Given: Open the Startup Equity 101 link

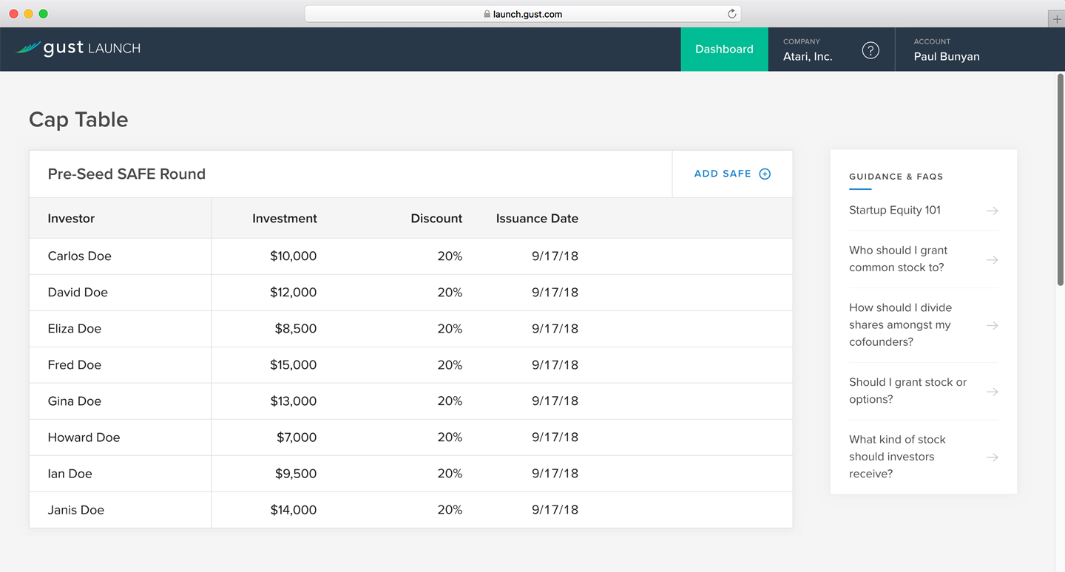Looking at the screenshot, I should [894, 211].
